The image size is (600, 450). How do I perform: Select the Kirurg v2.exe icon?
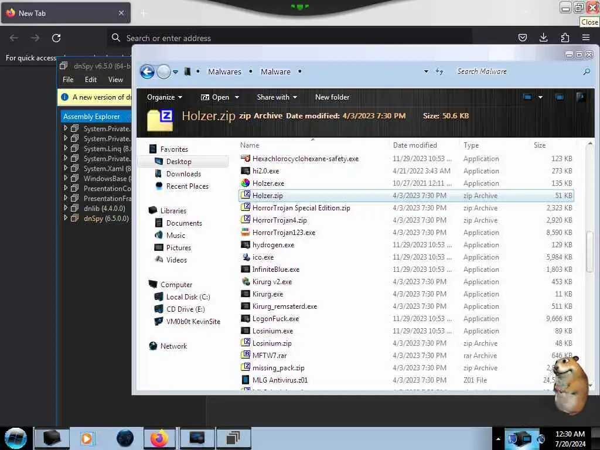[246, 282]
